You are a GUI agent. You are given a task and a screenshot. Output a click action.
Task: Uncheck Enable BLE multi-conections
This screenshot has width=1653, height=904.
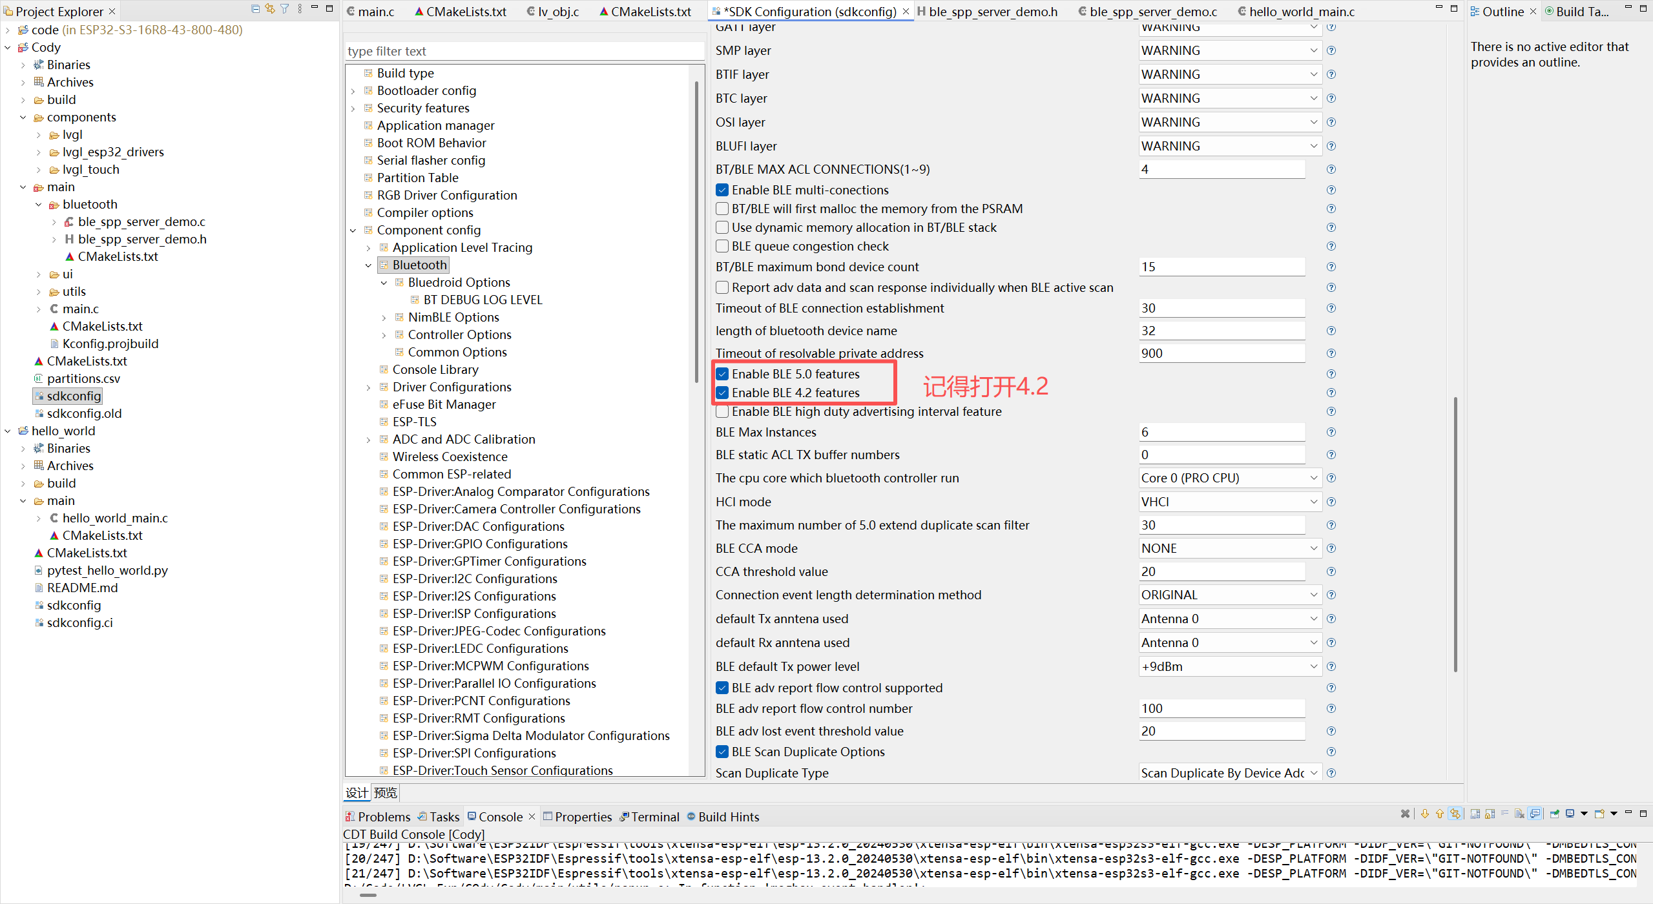(x=722, y=190)
